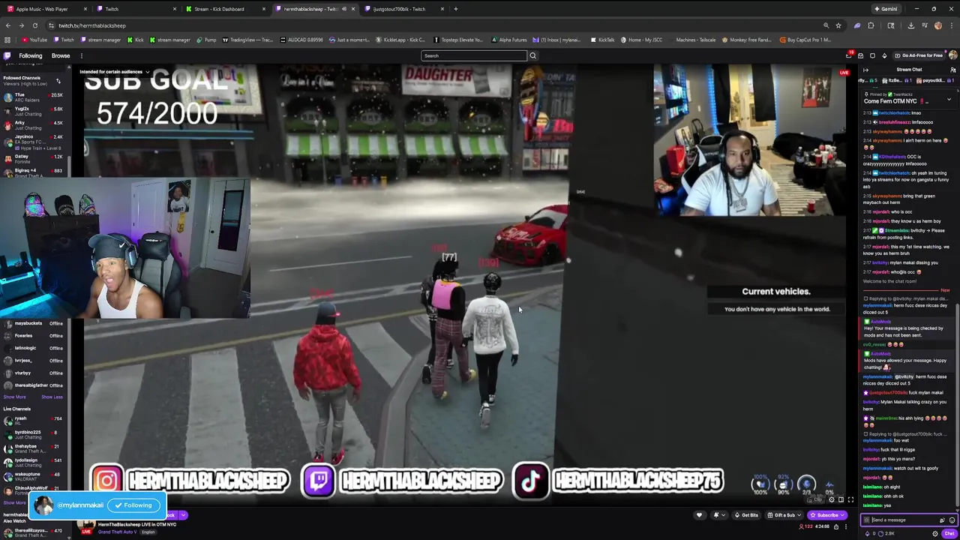The width and height of the screenshot is (960, 540).
Task: Open the Bits cheer icon in chat
Action: click(x=942, y=520)
